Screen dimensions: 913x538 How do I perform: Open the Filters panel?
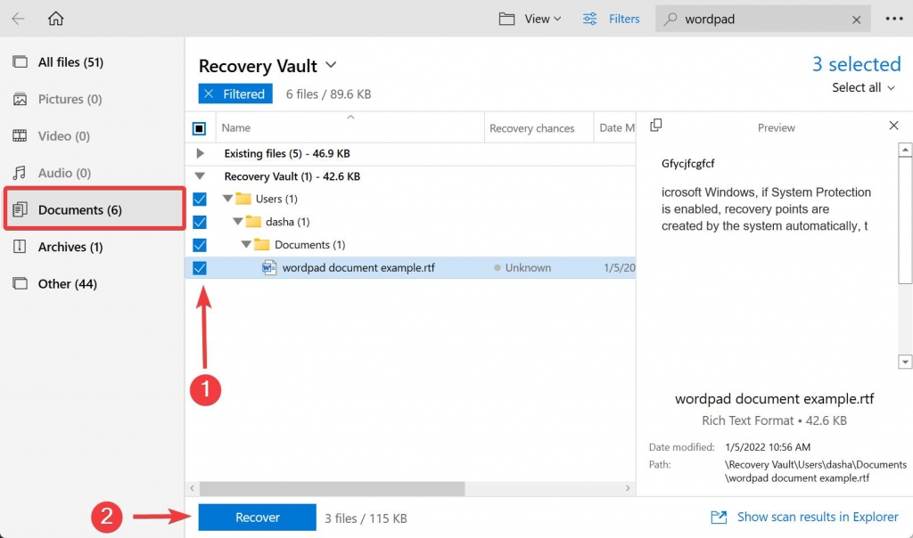(612, 18)
